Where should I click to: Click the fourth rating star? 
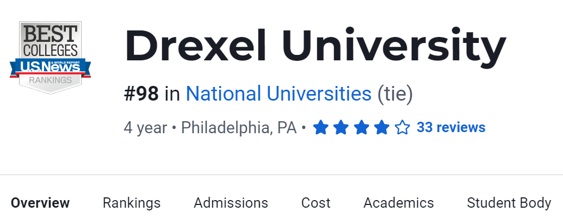click(382, 128)
